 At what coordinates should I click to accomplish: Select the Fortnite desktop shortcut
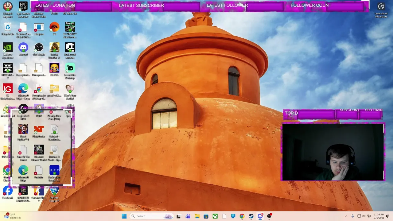click(39, 173)
